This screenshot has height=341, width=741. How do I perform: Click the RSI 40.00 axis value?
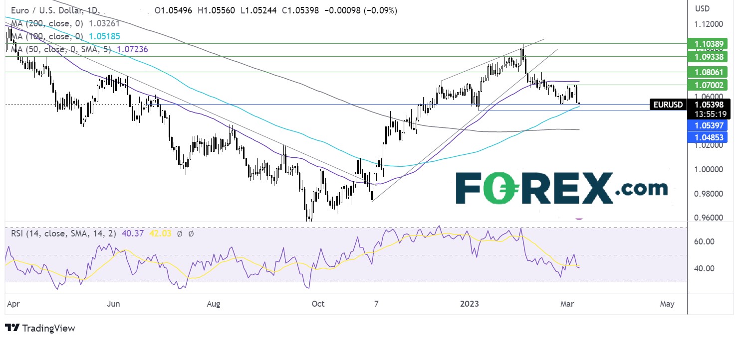pos(704,268)
